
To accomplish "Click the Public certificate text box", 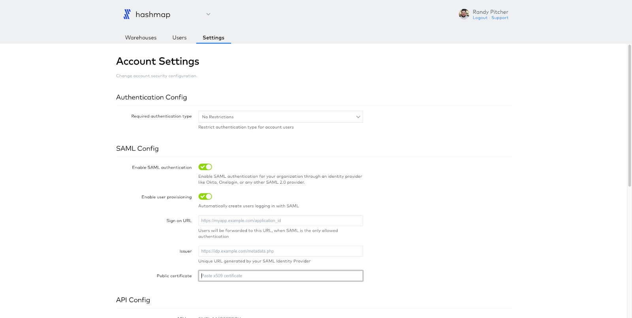I will (280, 276).
